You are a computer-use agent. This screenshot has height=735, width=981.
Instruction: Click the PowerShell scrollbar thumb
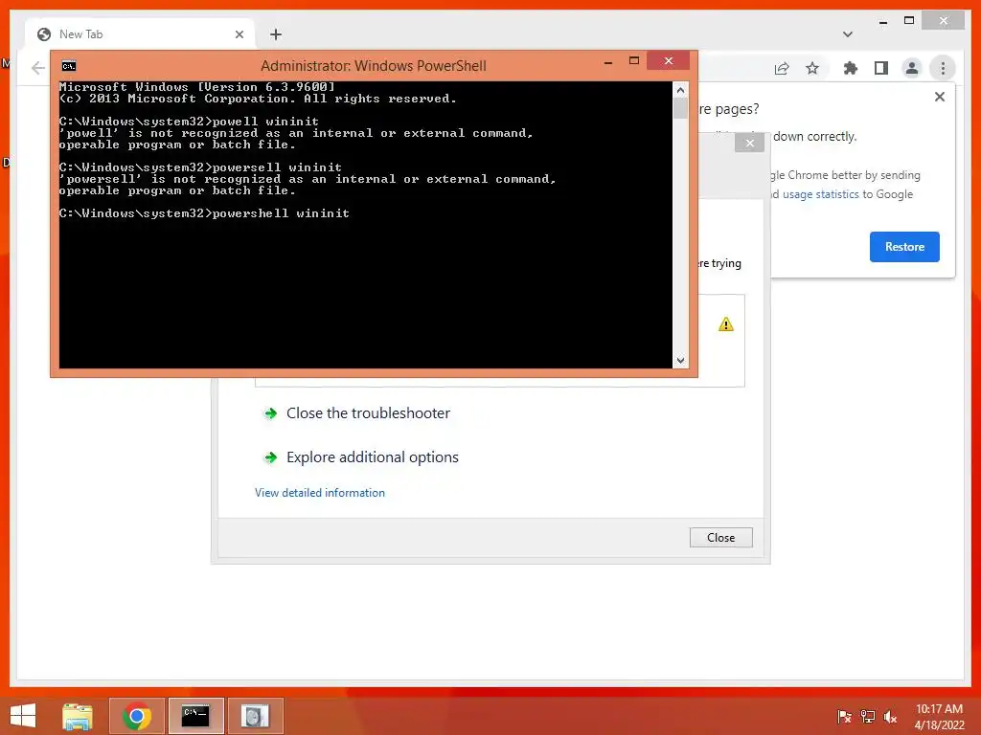681,108
